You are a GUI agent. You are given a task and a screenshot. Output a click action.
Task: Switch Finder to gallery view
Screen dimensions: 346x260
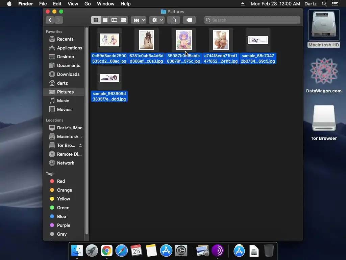[123, 20]
